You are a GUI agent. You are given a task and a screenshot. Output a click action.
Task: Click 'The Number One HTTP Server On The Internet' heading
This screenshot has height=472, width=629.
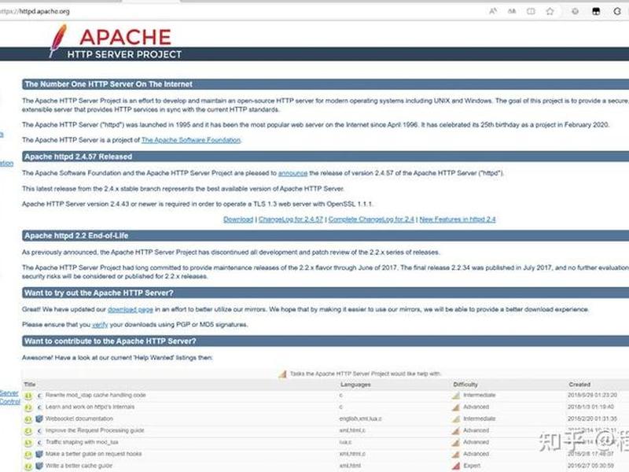coord(109,84)
